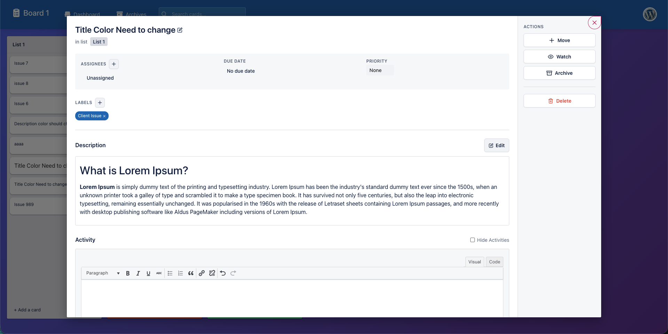Open the Paragraph format dropdown
The height and width of the screenshot is (334, 668).
[x=103, y=273]
